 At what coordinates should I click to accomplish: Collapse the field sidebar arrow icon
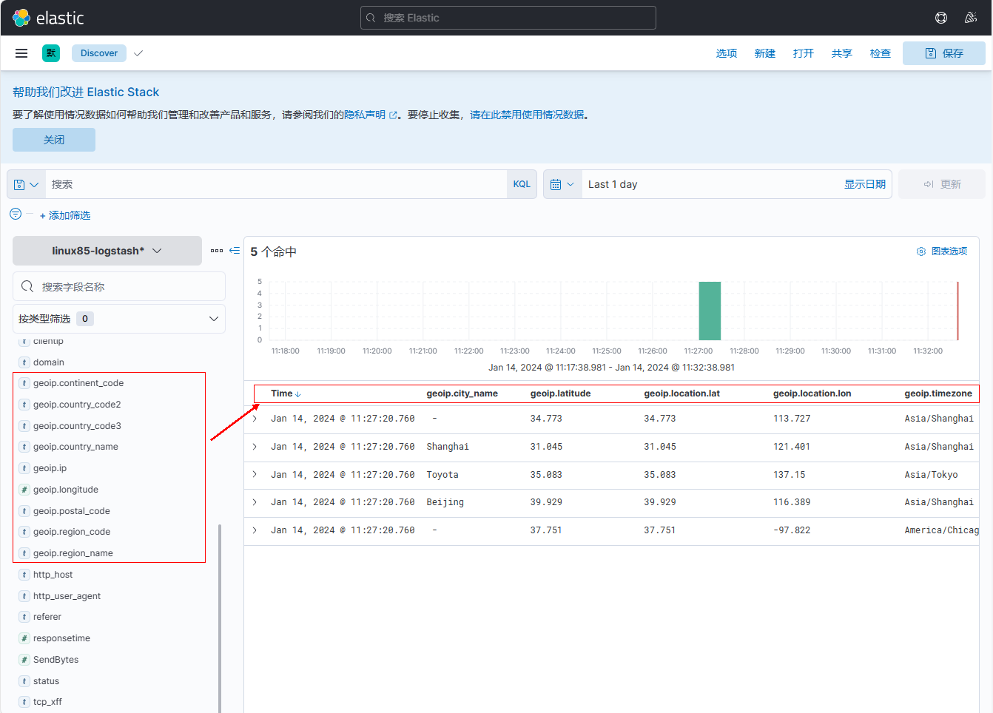pyautogui.click(x=235, y=251)
